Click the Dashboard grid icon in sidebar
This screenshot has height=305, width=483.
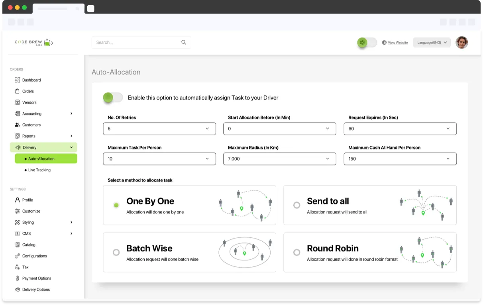pos(17,80)
